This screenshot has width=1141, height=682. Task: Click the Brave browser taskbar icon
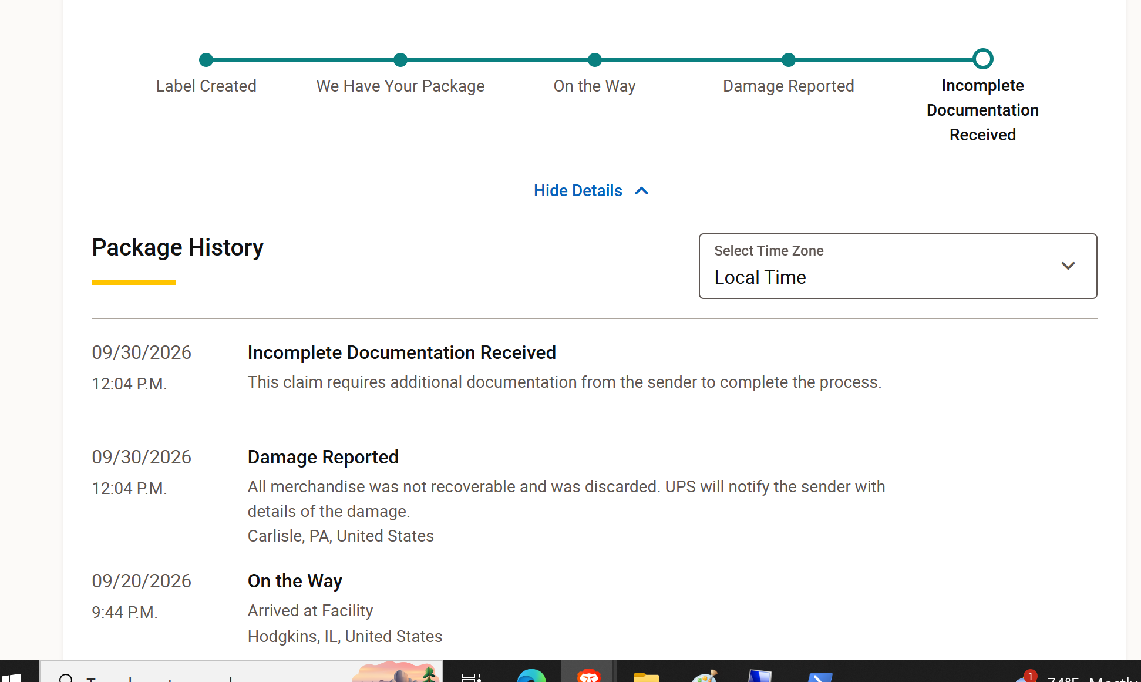click(x=588, y=674)
